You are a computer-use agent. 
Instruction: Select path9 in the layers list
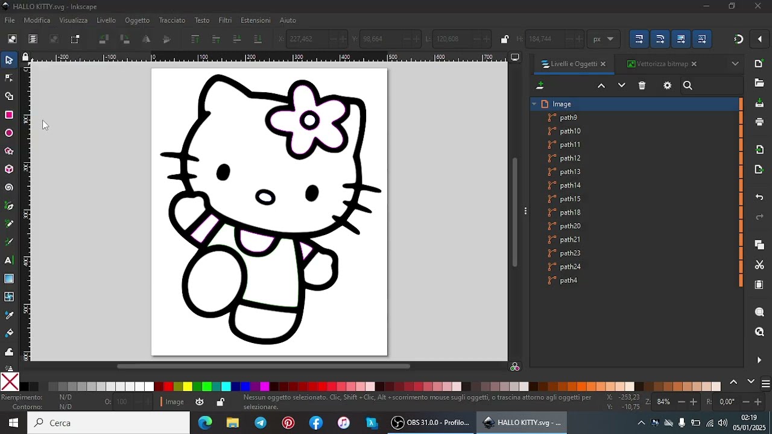click(x=636, y=118)
